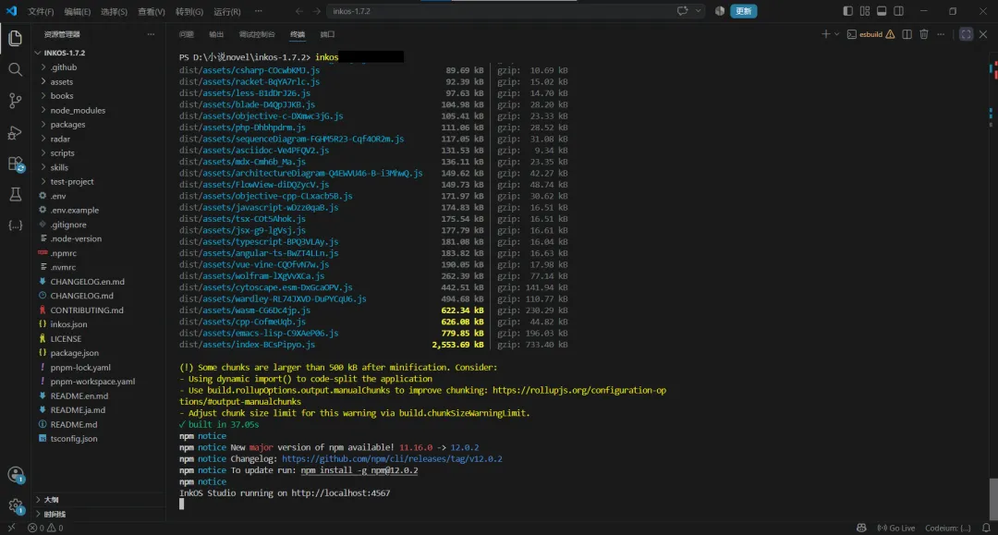Open terminal panel more actions ellipsis
998x535 pixels.
[x=942, y=34]
